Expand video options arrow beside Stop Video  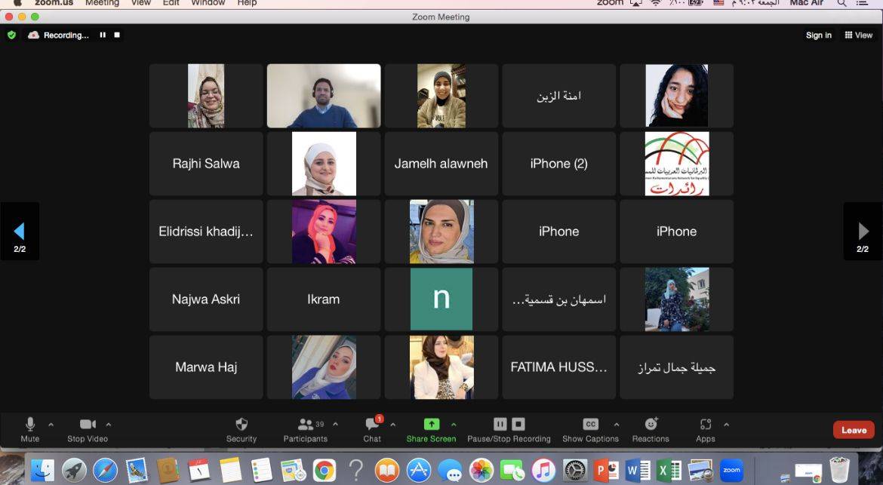(109, 424)
